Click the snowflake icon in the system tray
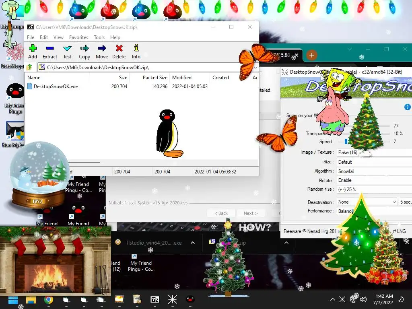The height and width of the screenshot is (309, 412). pyautogui.click(x=342, y=299)
